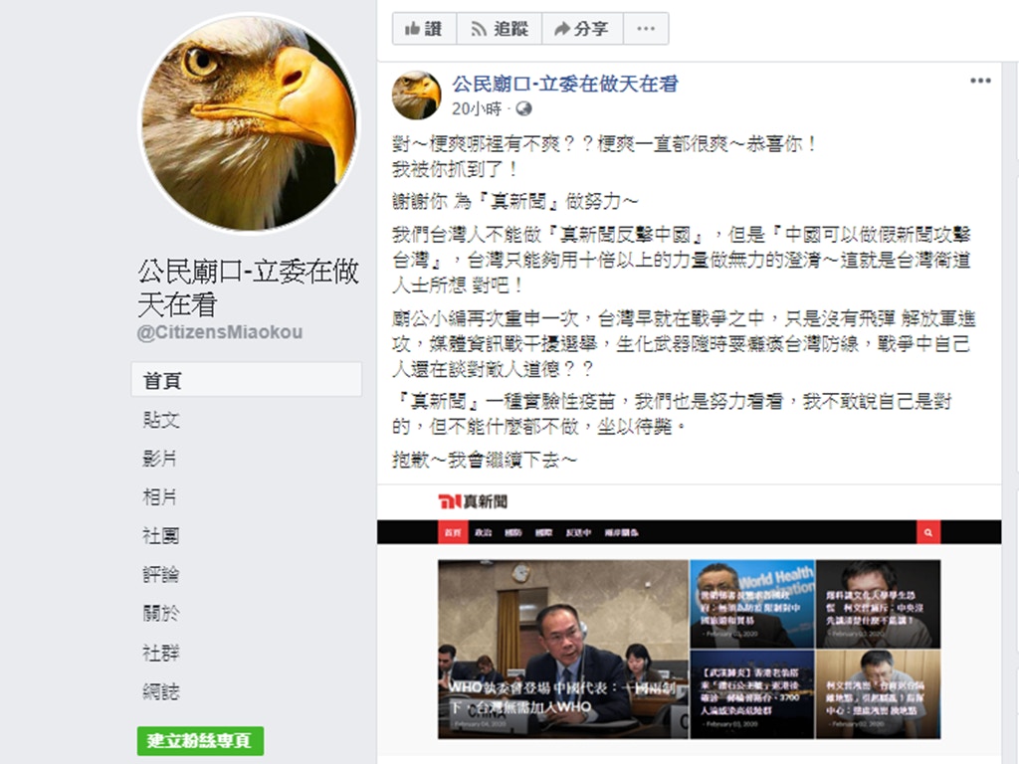
Task: Click the thumbs-up 讚 like button
Action: point(424,29)
